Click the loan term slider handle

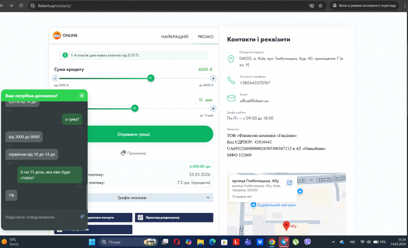(134, 108)
